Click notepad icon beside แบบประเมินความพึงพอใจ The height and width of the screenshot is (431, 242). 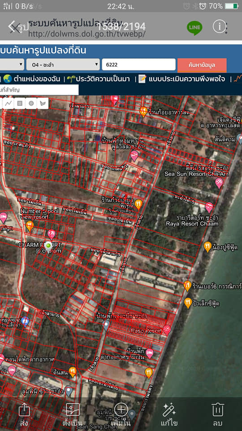pyautogui.click(x=143, y=79)
